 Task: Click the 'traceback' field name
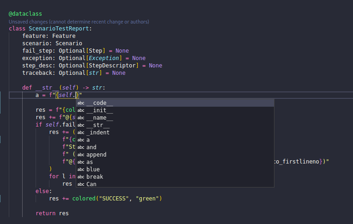(37, 73)
